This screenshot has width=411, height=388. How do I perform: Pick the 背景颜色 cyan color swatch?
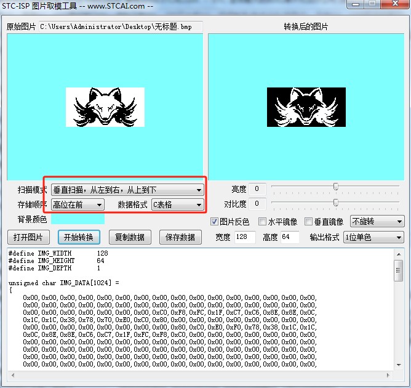coord(78,219)
